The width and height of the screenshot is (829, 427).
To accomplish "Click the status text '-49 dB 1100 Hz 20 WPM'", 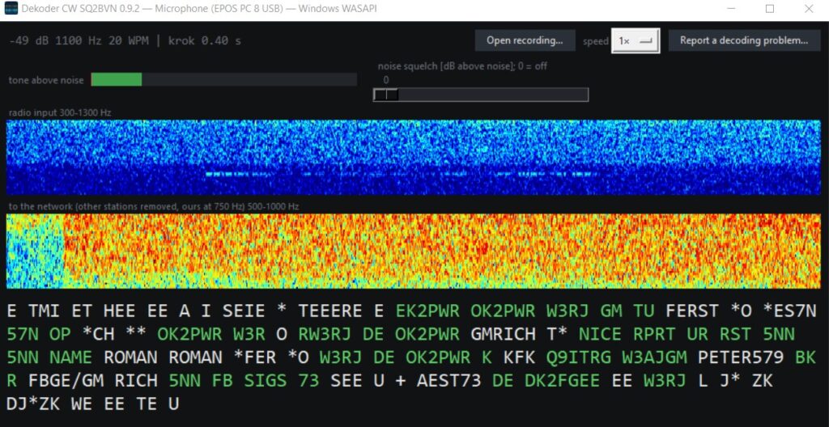I will point(80,40).
